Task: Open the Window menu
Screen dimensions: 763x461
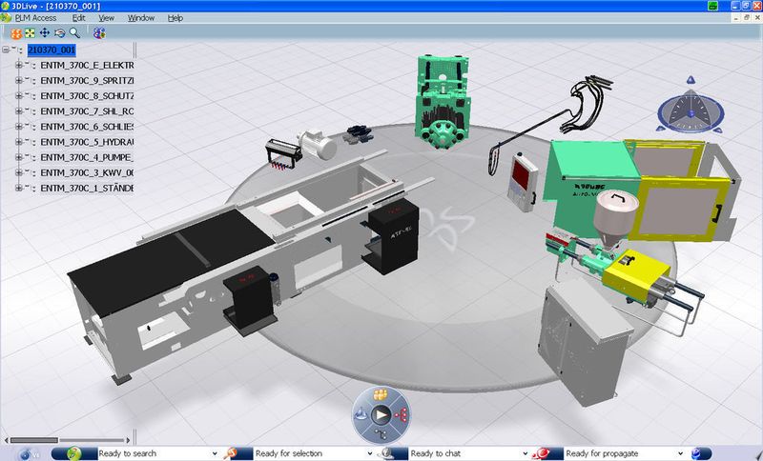Action: (x=141, y=18)
